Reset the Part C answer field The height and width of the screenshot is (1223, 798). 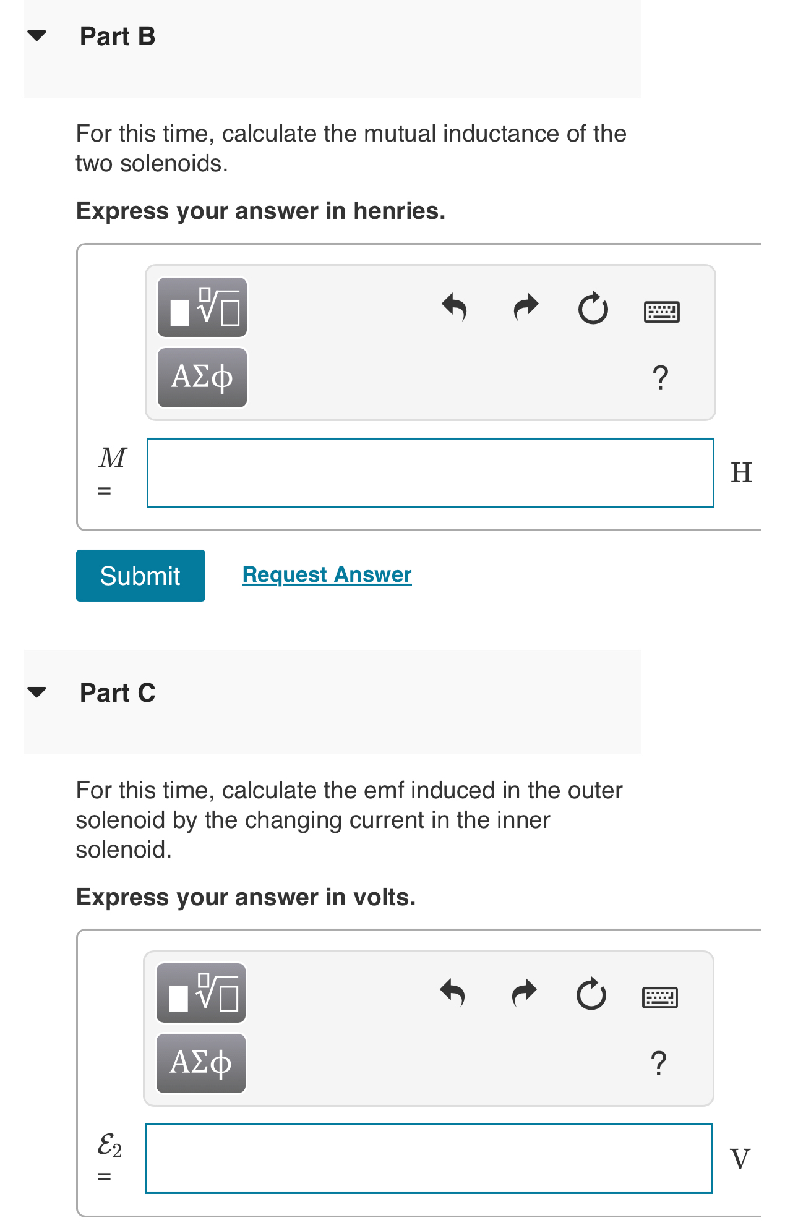[x=591, y=993]
